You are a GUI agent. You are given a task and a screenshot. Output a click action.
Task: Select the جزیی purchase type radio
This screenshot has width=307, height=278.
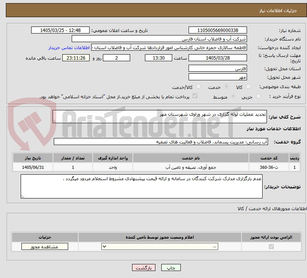coord(258,96)
